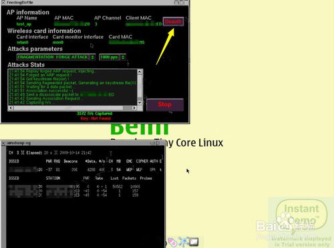
Task: Open the Fragmentation Forge Attack dropdown
Action: coord(56,57)
